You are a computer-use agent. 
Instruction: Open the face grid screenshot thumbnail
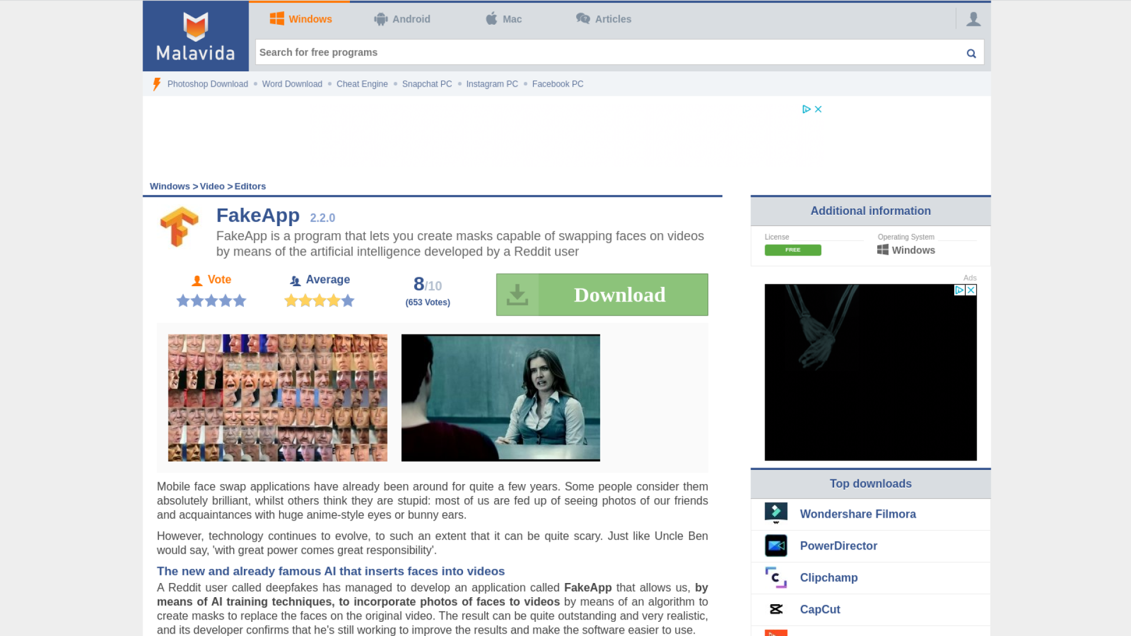point(277,397)
